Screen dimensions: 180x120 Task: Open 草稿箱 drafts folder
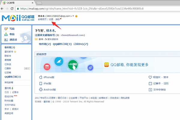[8, 60]
